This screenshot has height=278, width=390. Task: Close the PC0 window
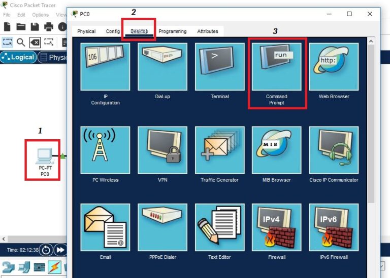click(370, 14)
